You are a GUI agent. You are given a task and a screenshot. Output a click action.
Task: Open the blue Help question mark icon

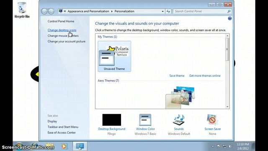229,18
